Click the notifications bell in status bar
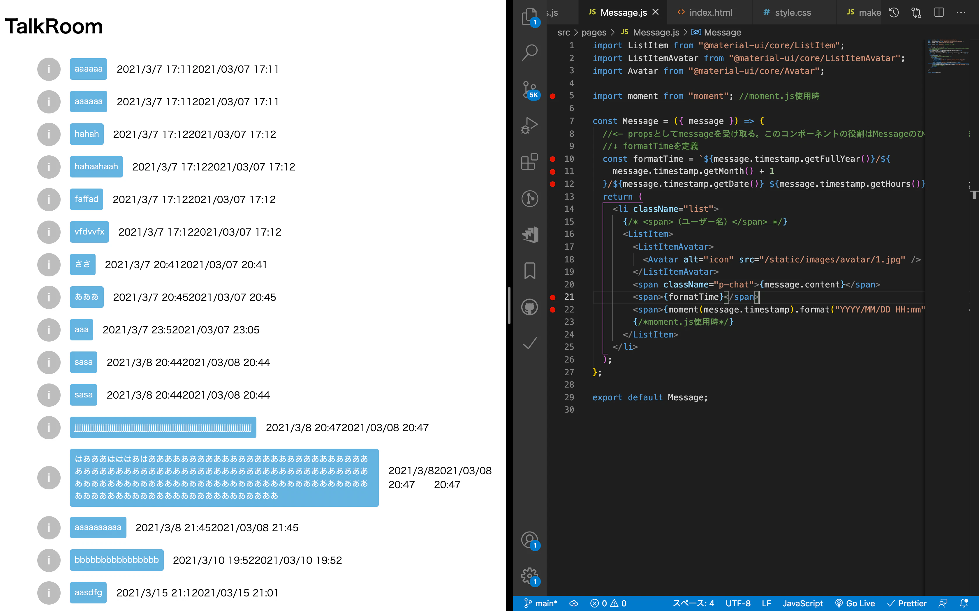The height and width of the screenshot is (611, 979). (964, 603)
